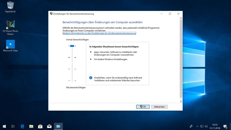Select the active Control Panel taskbar item
The image size is (231, 130).
coord(58,126)
